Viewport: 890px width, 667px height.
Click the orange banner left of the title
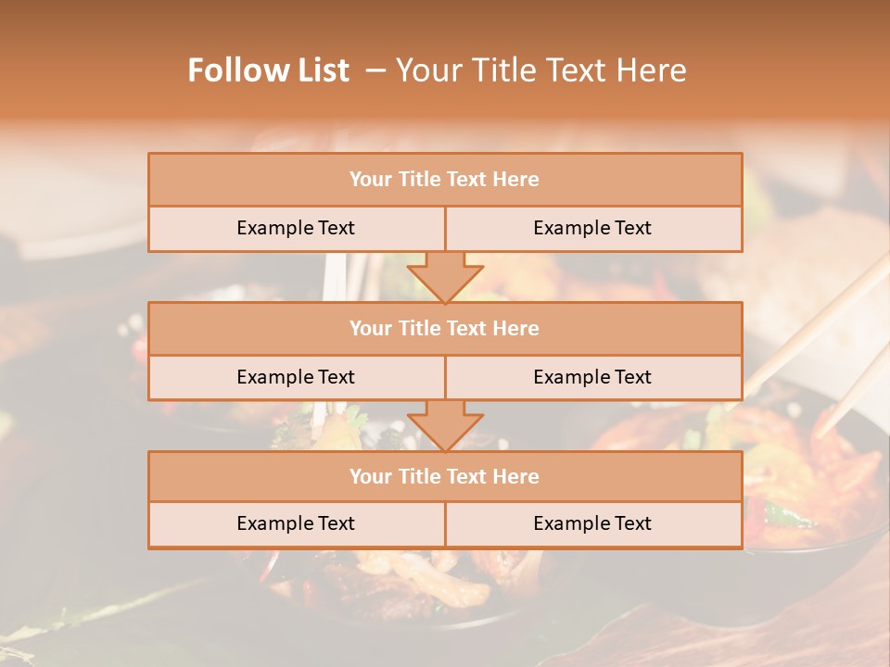click(83, 70)
